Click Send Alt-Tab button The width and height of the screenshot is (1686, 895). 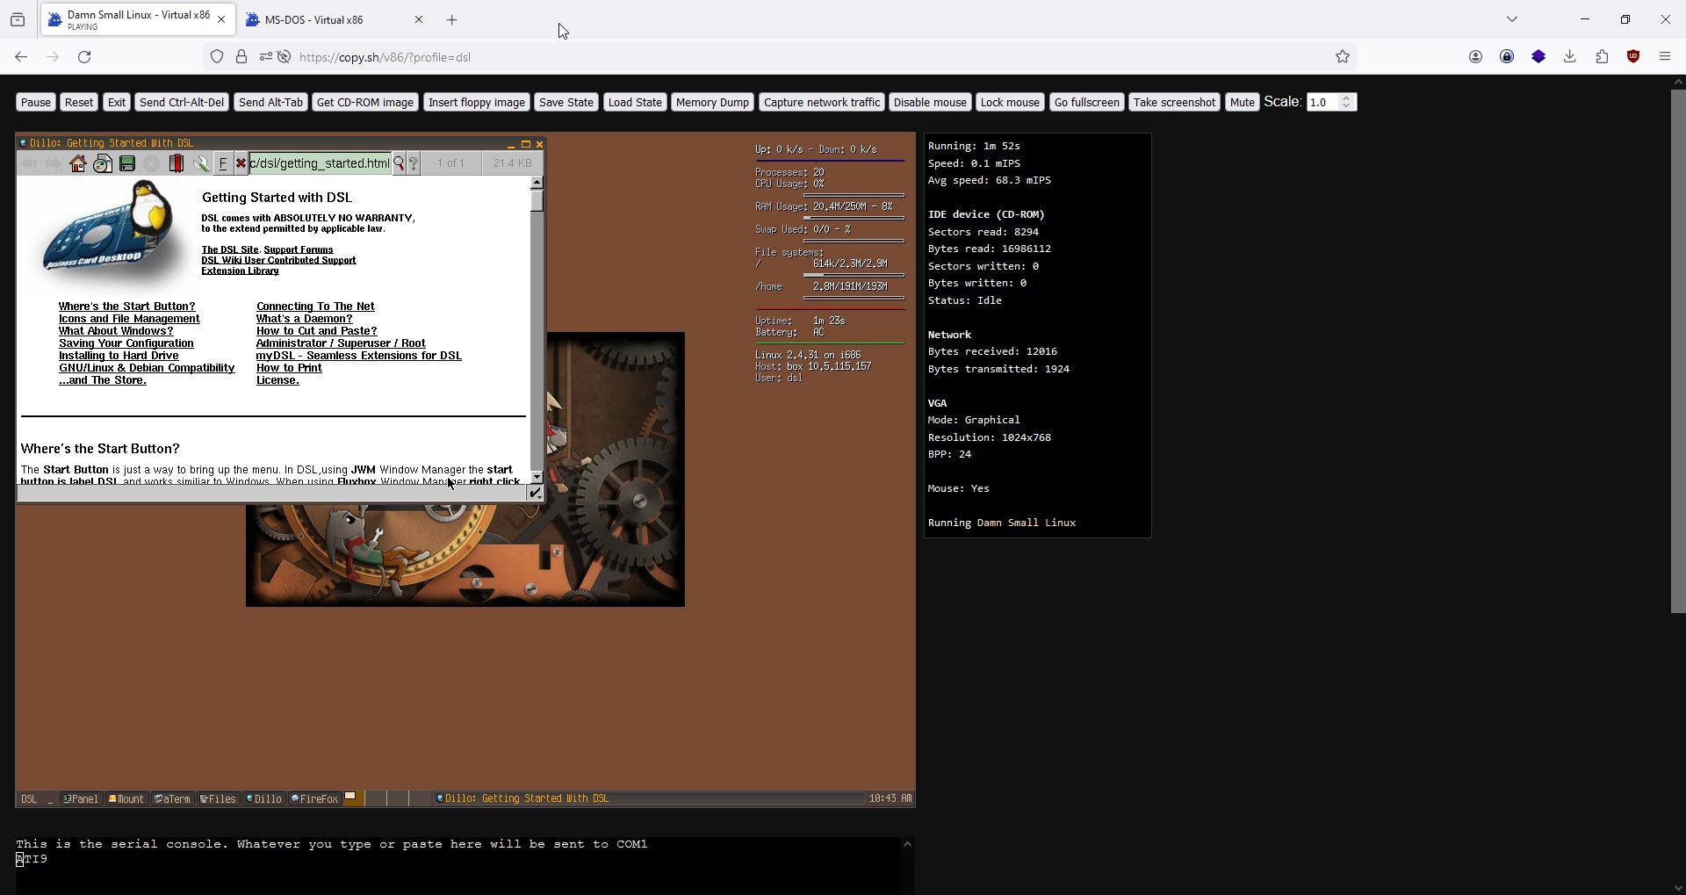pyautogui.click(x=270, y=102)
